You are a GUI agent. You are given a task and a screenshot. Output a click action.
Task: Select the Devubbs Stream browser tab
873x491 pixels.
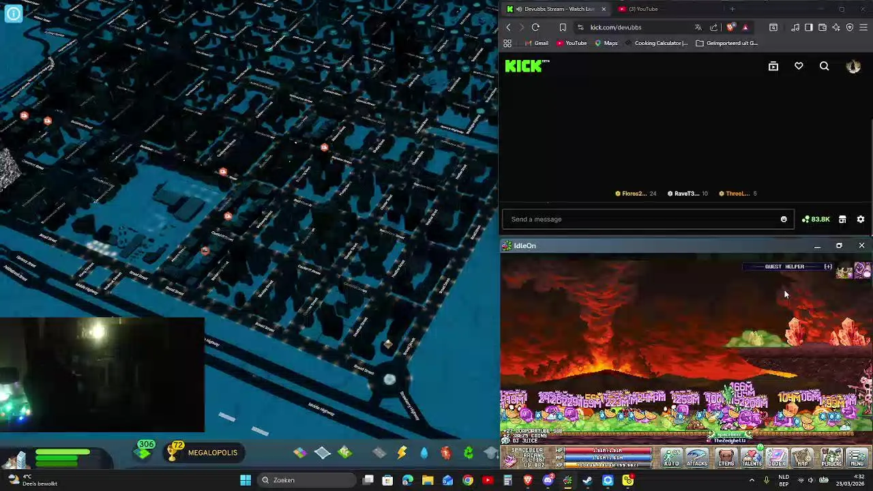[x=557, y=9]
